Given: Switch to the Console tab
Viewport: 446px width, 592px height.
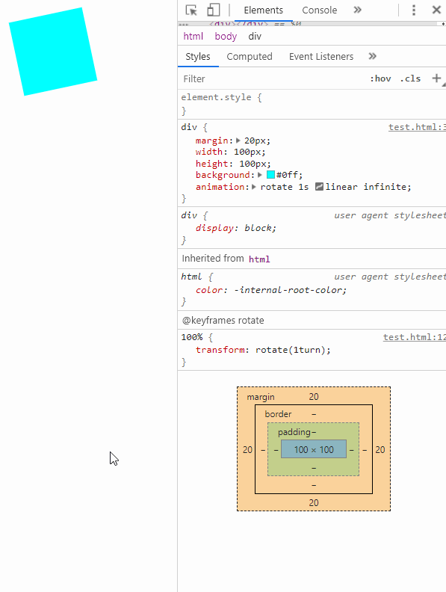Looking at the screenshot, I should (320, 10).
